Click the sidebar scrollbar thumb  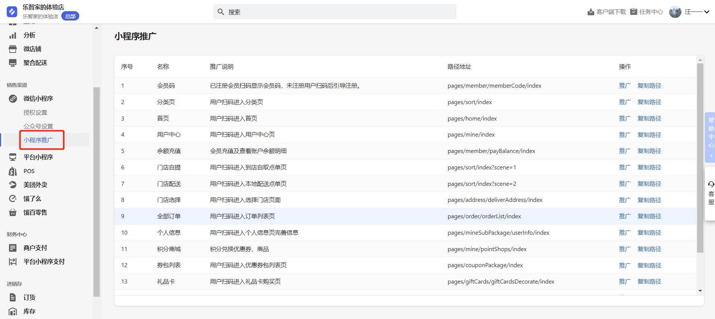[x=96, y=192]
